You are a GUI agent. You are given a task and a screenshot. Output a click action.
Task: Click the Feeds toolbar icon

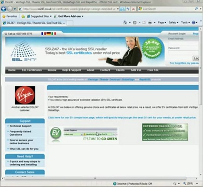(x=135, y=23)
